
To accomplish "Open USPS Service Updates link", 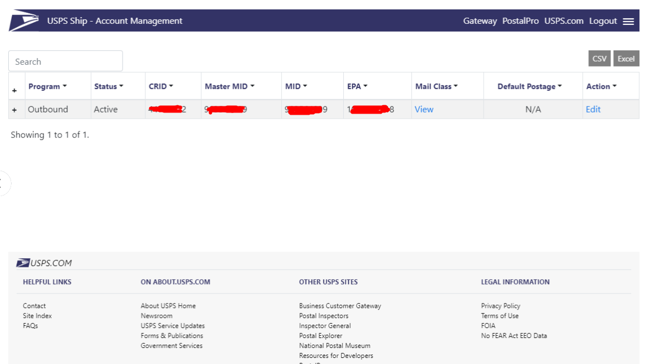I will click(172, 326).
